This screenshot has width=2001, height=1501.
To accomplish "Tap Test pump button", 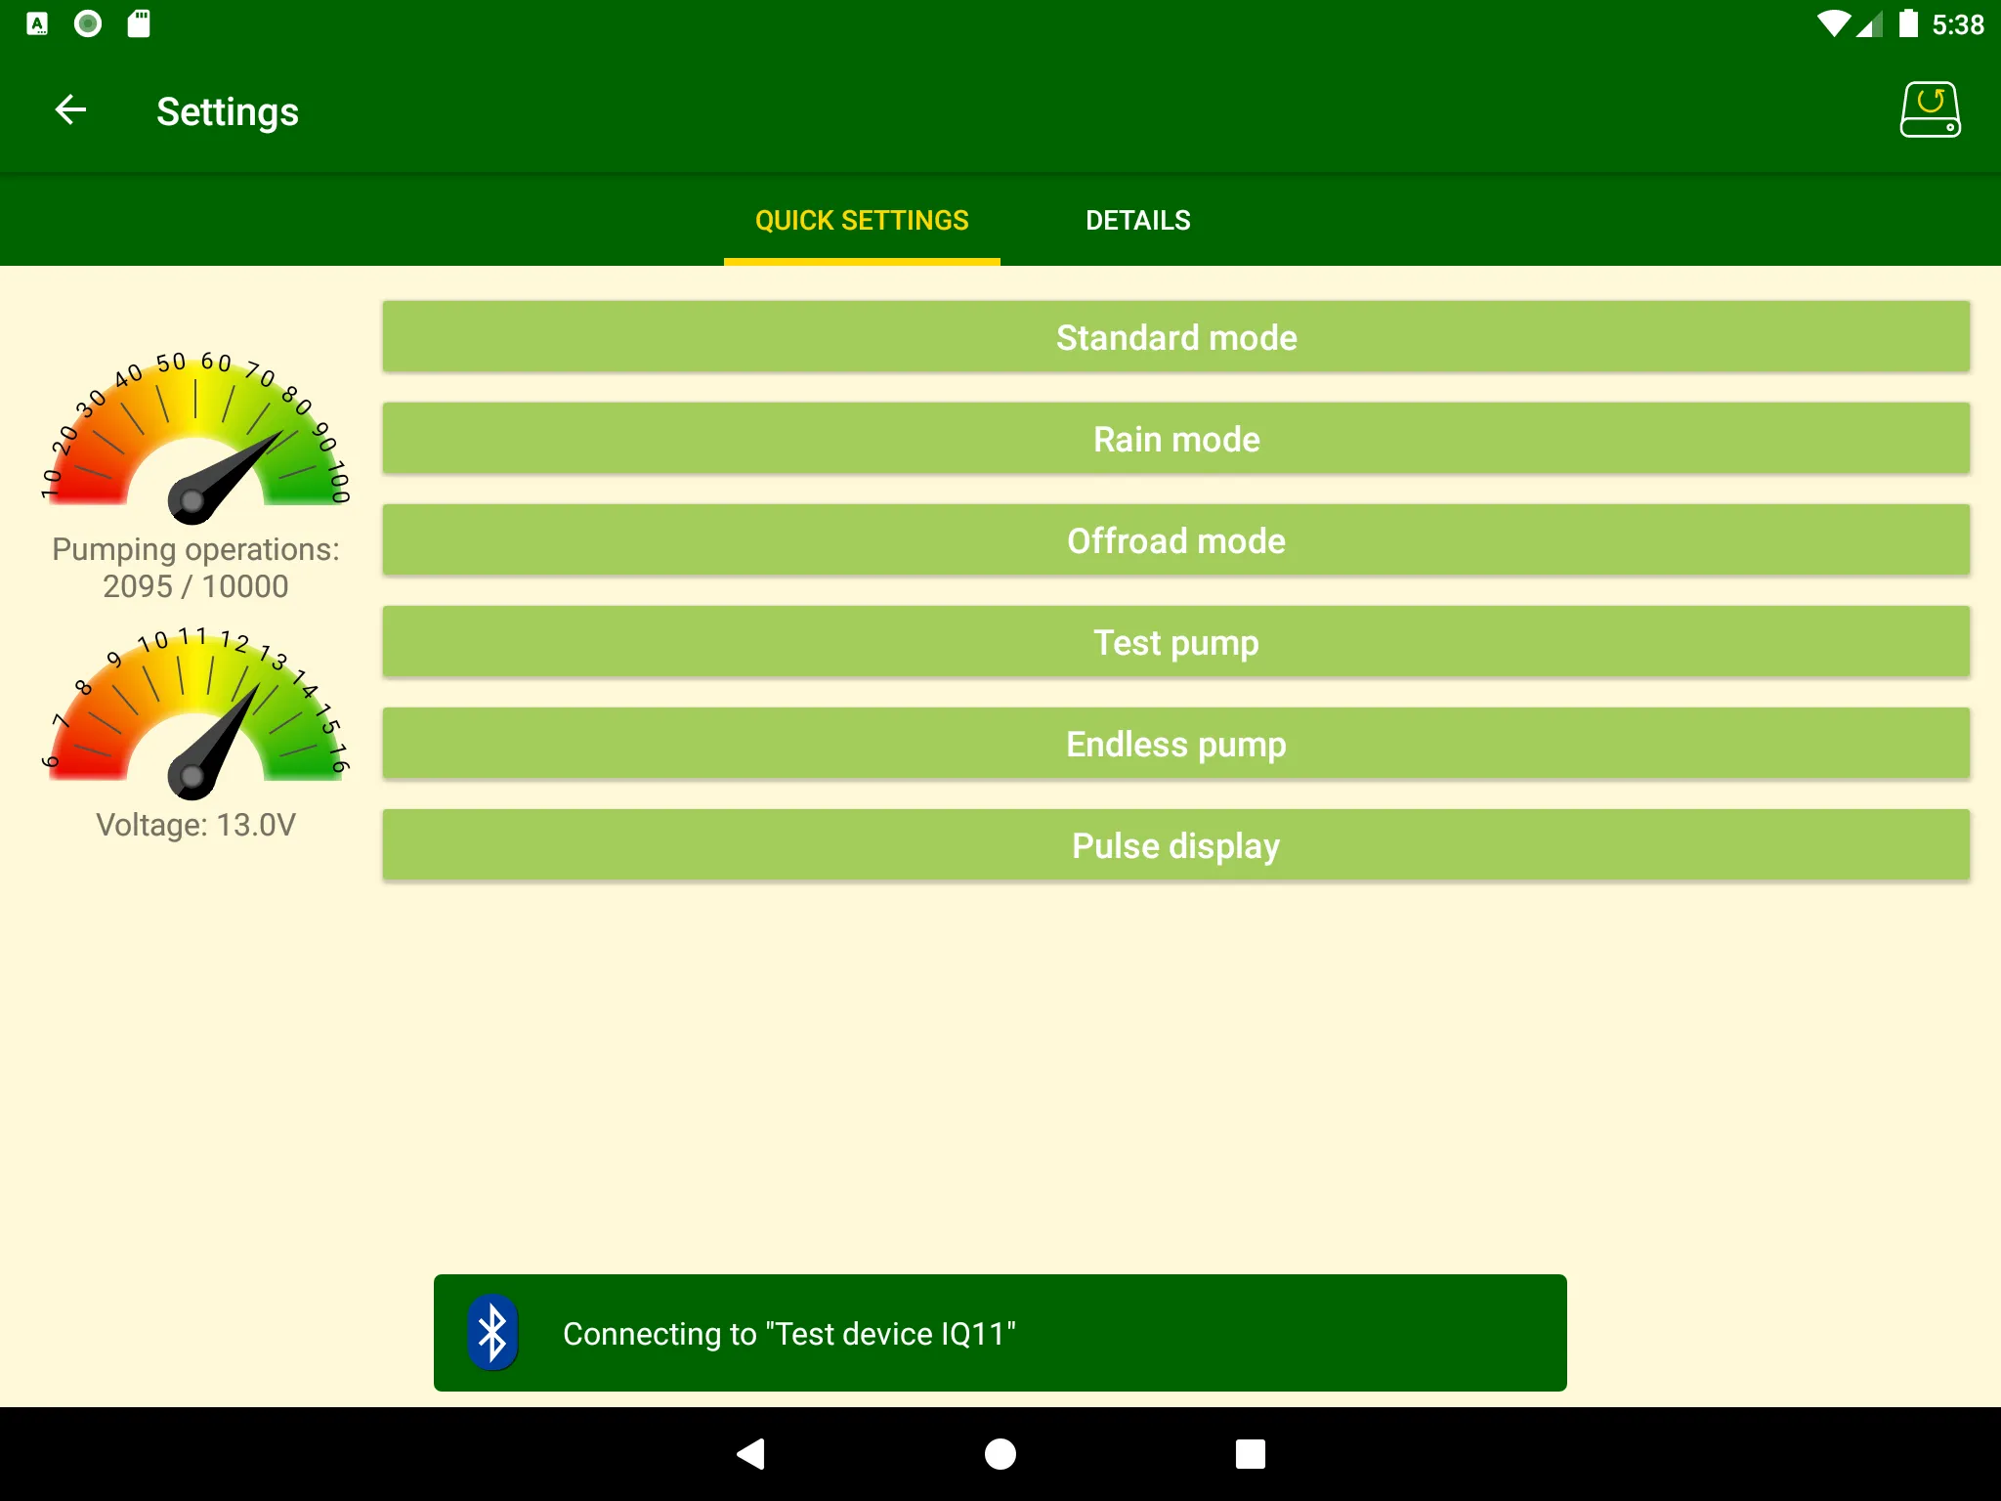I will [x=1177, y=642].
